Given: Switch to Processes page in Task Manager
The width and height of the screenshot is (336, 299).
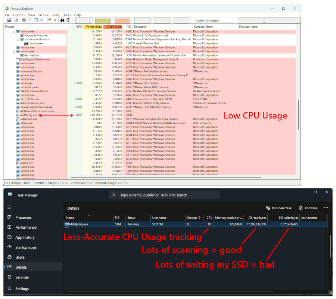Looking at the screenshot, I should pyautogui.click(x=34, y=218).
